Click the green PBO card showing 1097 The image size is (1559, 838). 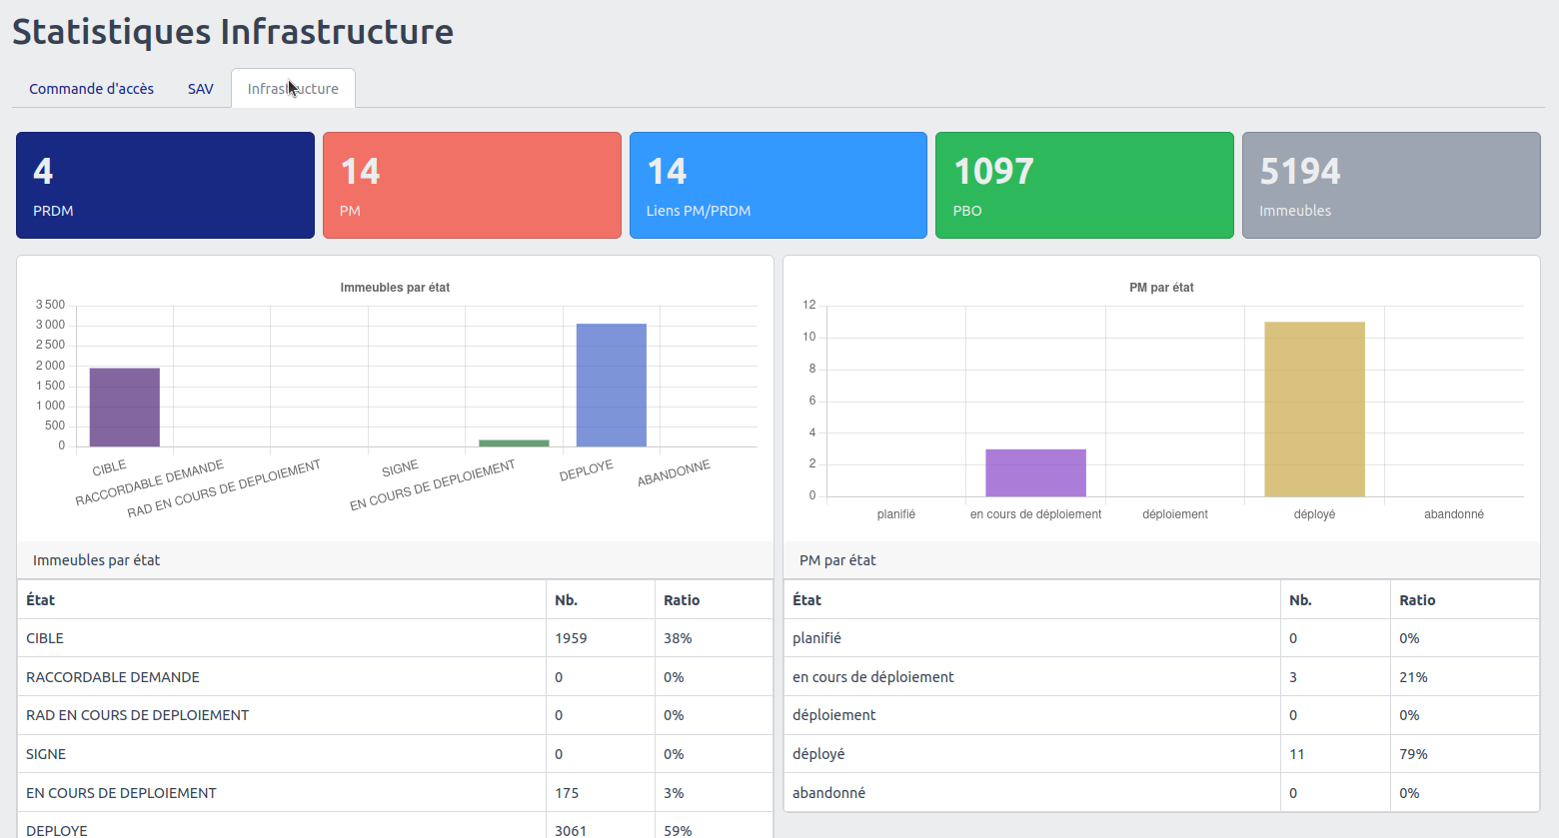1084,186
